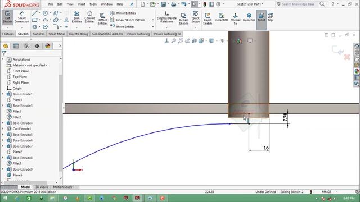Expand the Boss-Extrude1 feature

(3, 94)
